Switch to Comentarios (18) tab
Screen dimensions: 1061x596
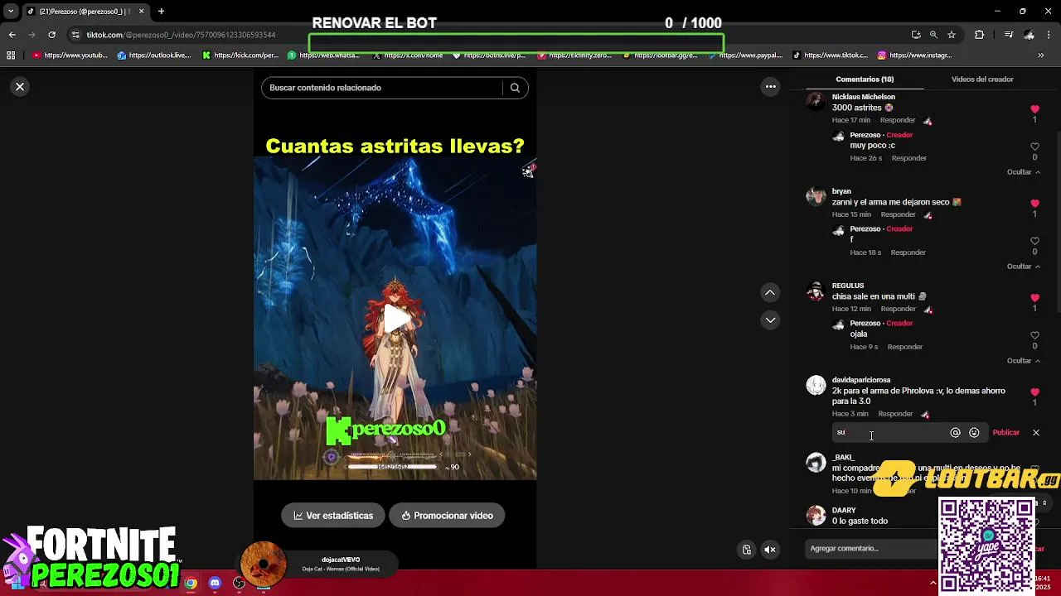865,79
